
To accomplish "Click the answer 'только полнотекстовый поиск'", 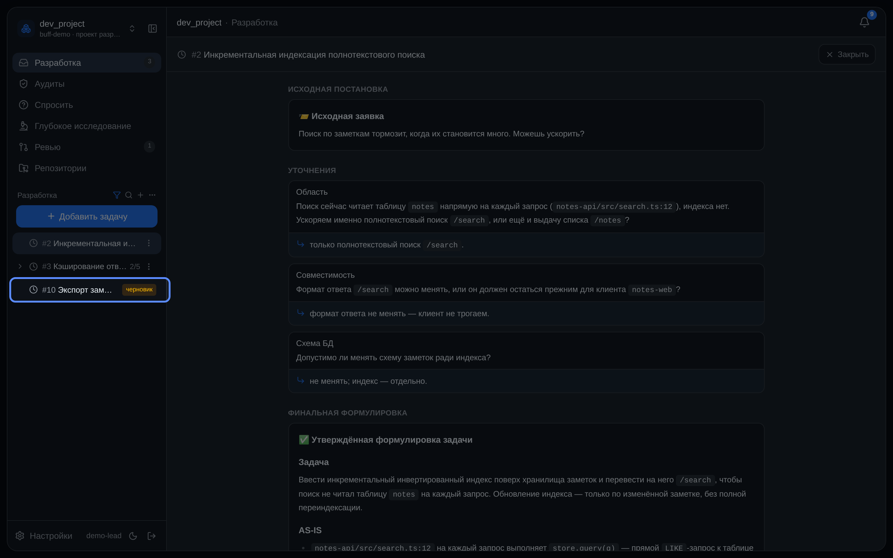I will click(386, 245).
